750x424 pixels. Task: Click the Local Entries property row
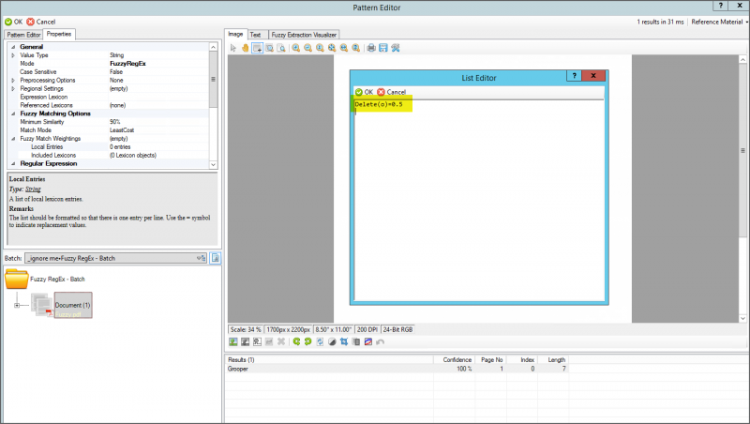(x=108, y=147)
